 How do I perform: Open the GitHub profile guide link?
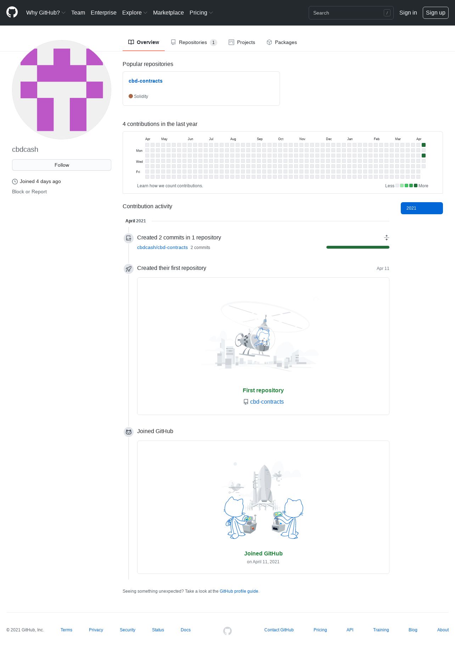pos(239,591)
